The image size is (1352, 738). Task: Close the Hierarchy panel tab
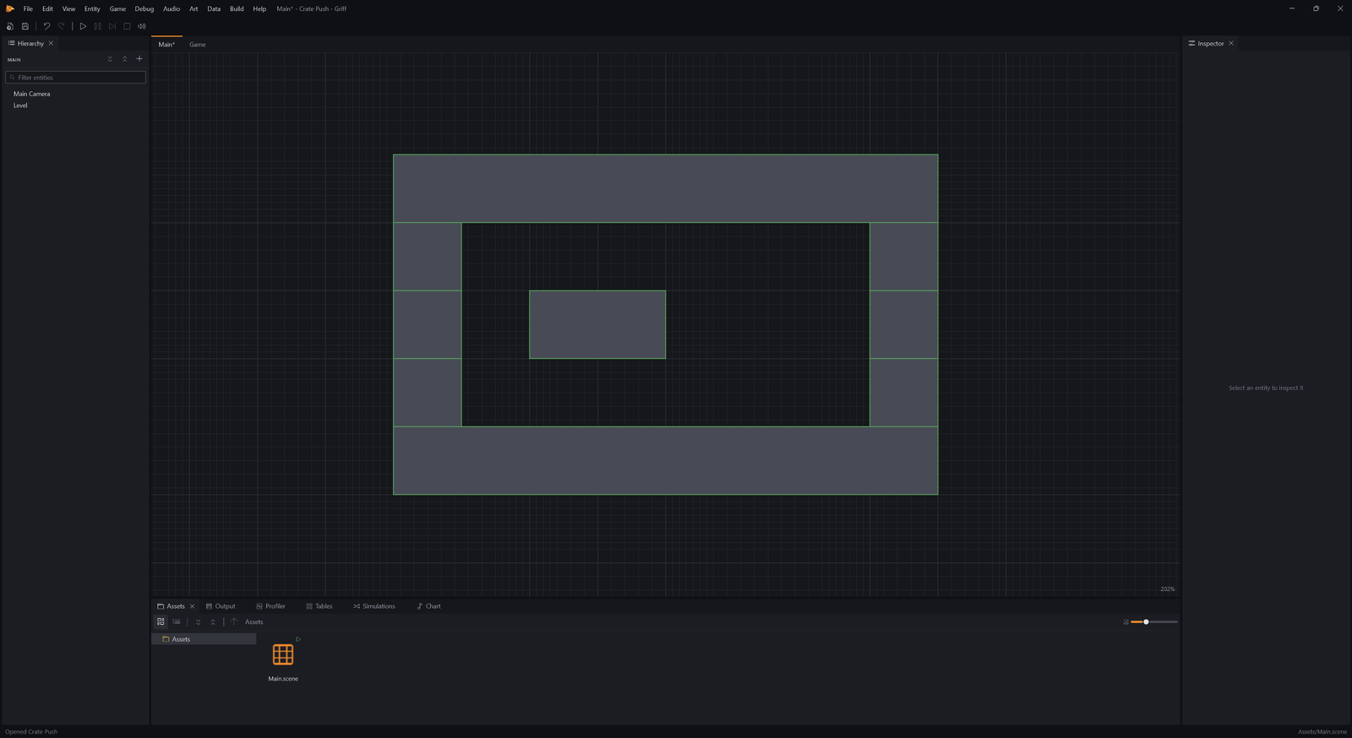(51, 43)
